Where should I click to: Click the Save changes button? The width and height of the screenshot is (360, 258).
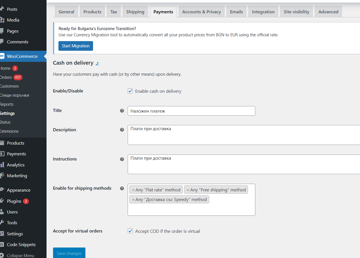69,253
